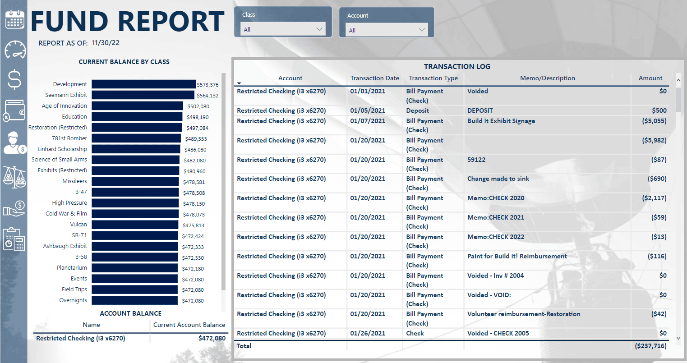Click the ($237,716) total amount

tap(650, 346)
